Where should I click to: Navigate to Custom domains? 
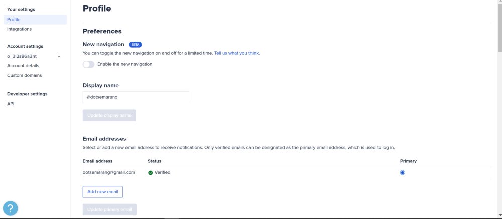25,75
